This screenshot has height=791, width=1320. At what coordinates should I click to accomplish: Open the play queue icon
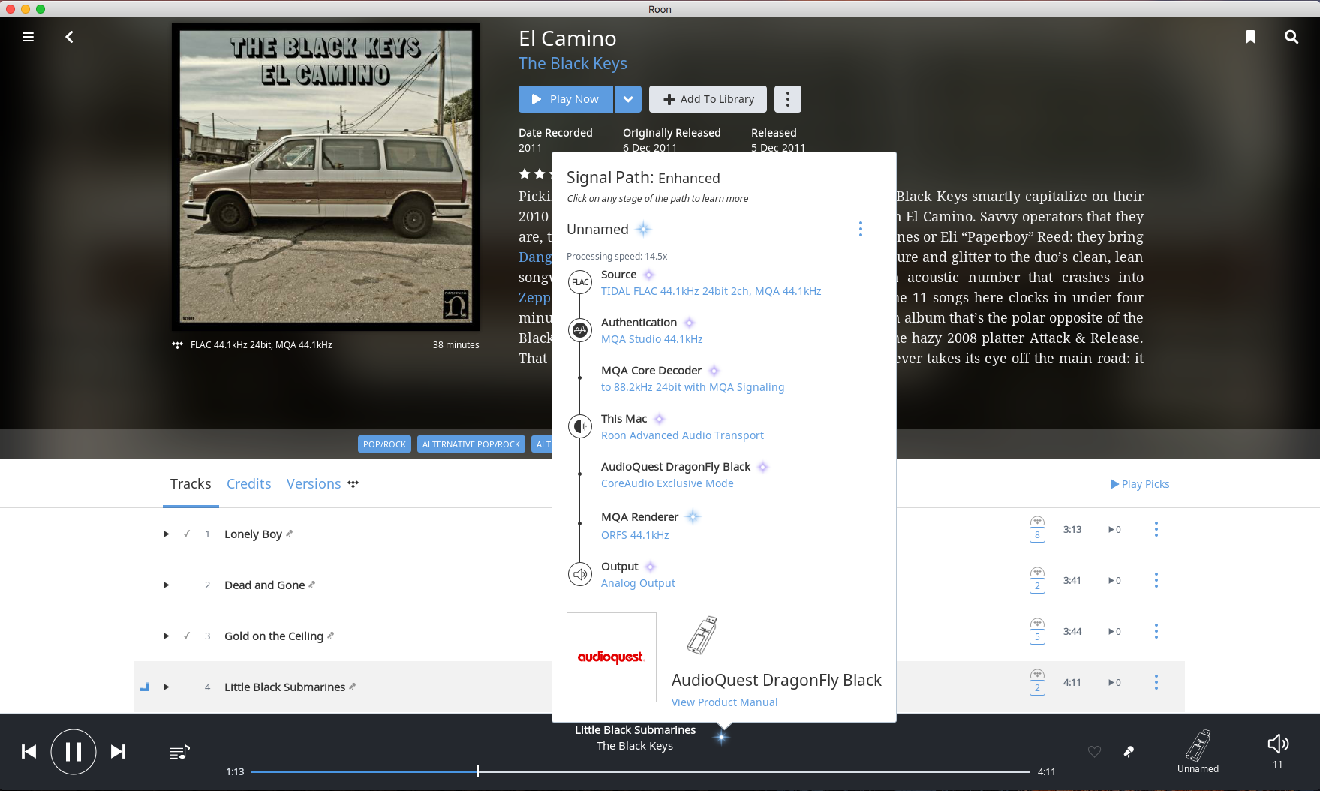[180, 752]
